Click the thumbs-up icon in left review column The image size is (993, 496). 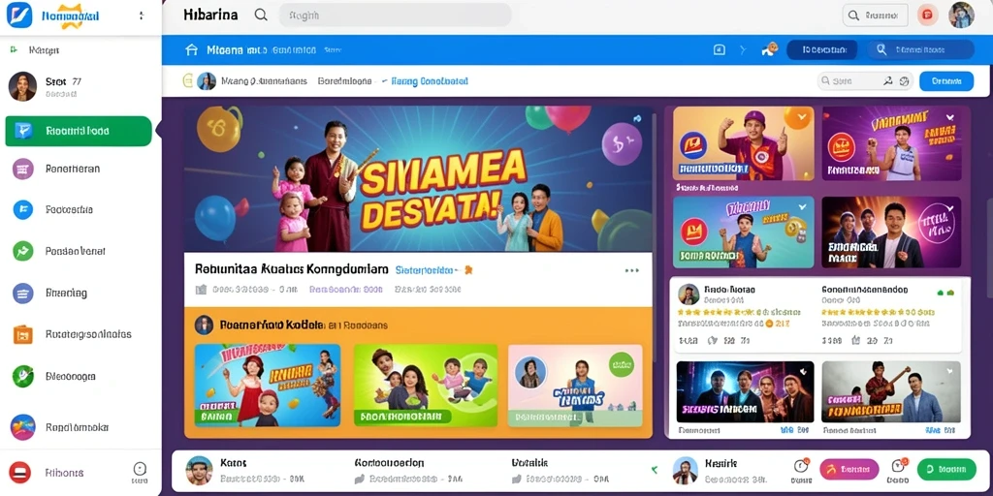(x=712, y=340)
